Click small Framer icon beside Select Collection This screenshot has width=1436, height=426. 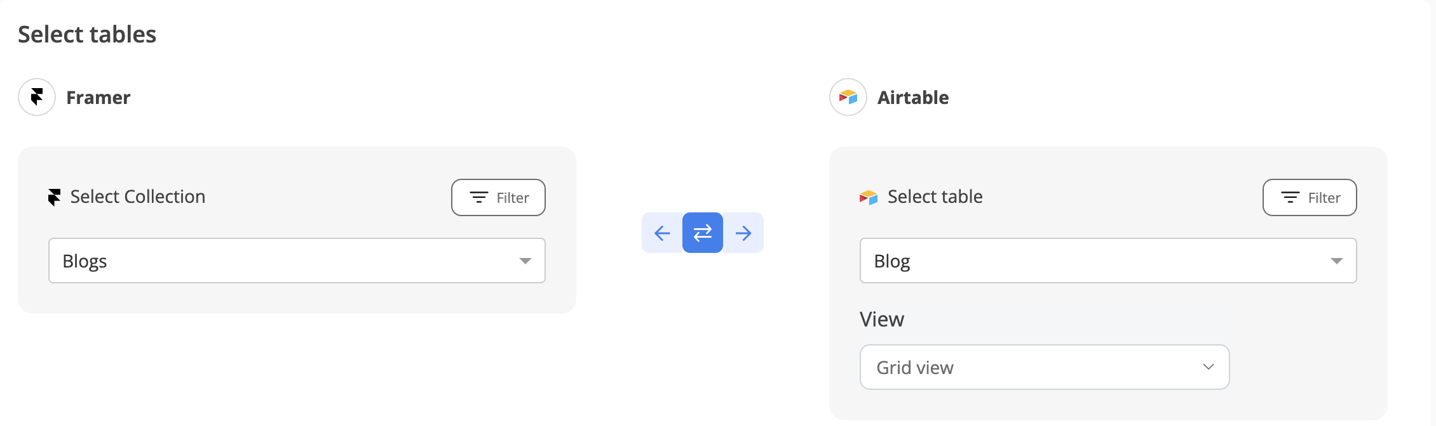[x=55, y=197]
